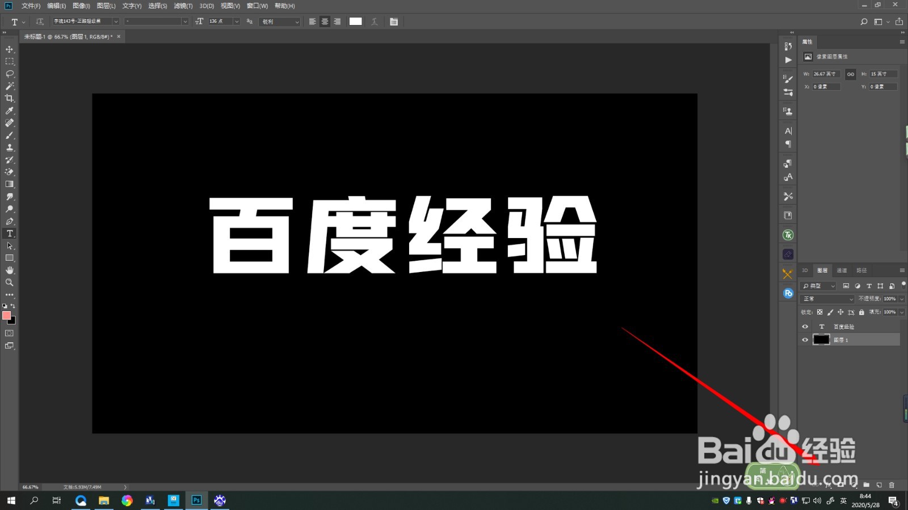Viewport: 908px width, 510px height.
Task: Open the layer filter 类型 dropdown
Action: coord(819,286)
